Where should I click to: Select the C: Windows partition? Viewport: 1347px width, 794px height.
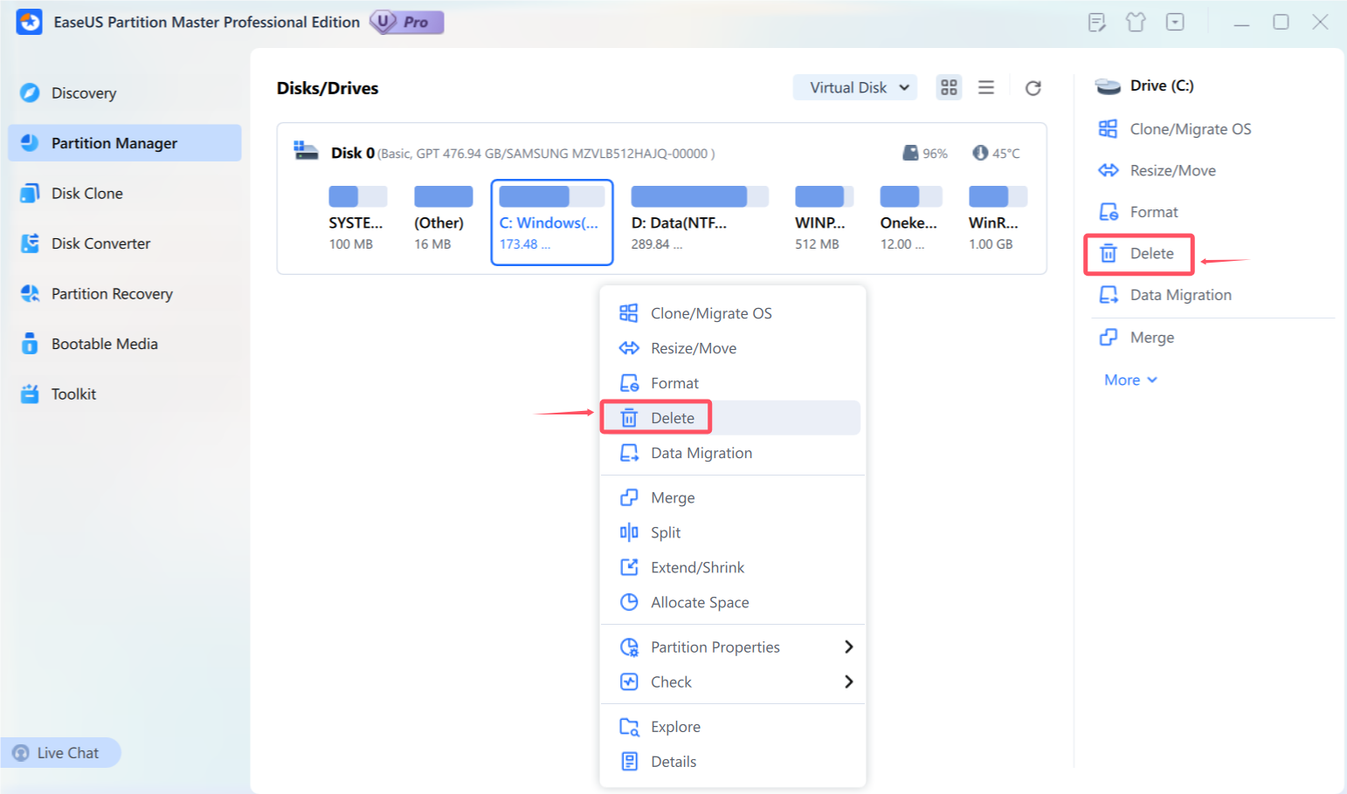(x=552, y=222)
